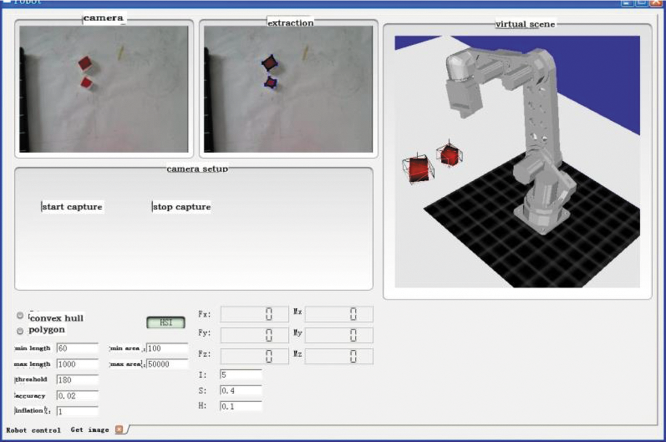Open the Get image tab
Screen dimensions: 666x442
click(90, 430)
